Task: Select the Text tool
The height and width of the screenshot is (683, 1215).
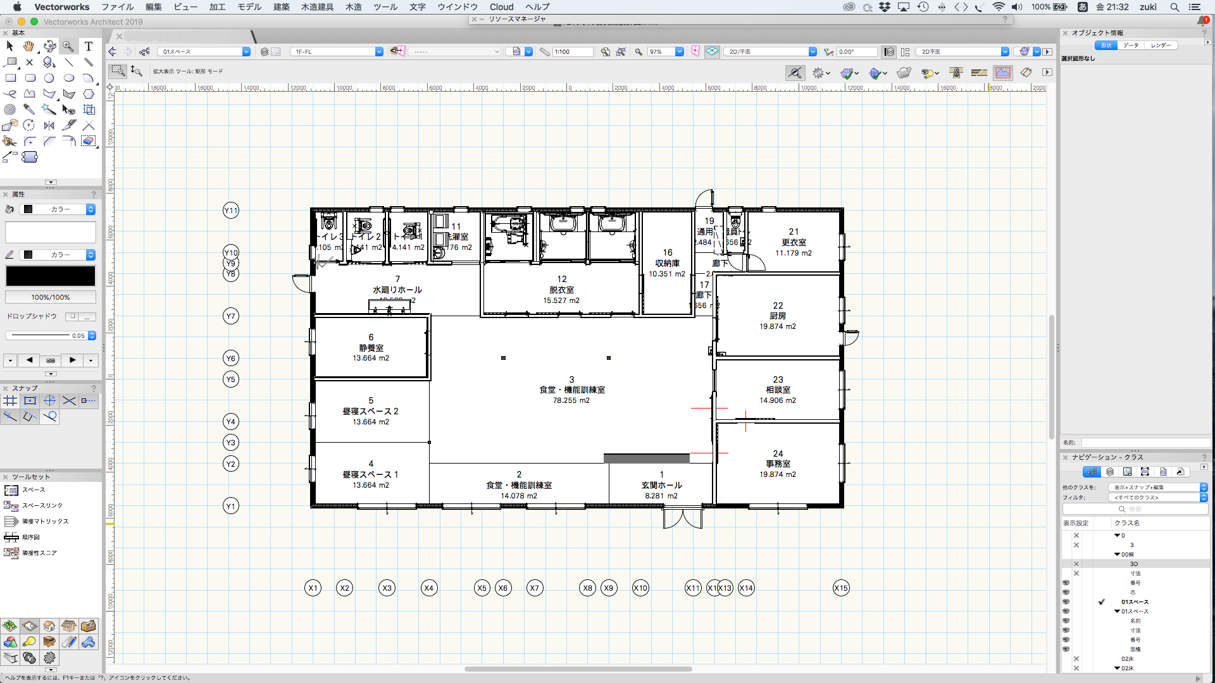Action: pyautogui.click(x=89, y=46)
